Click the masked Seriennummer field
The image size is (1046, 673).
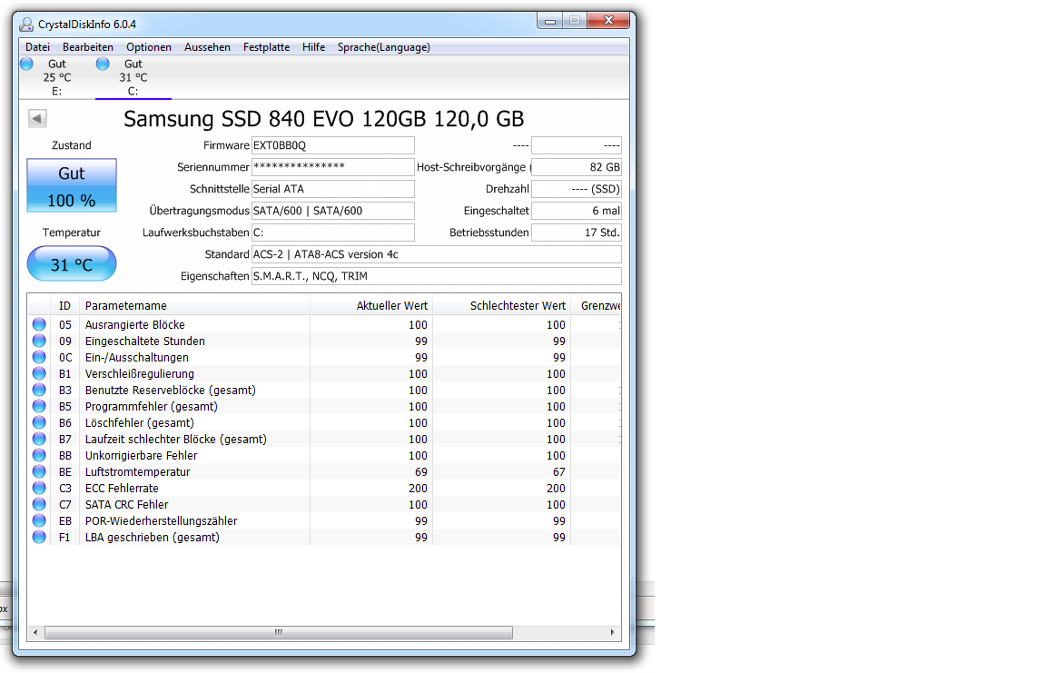pos(333,167)
